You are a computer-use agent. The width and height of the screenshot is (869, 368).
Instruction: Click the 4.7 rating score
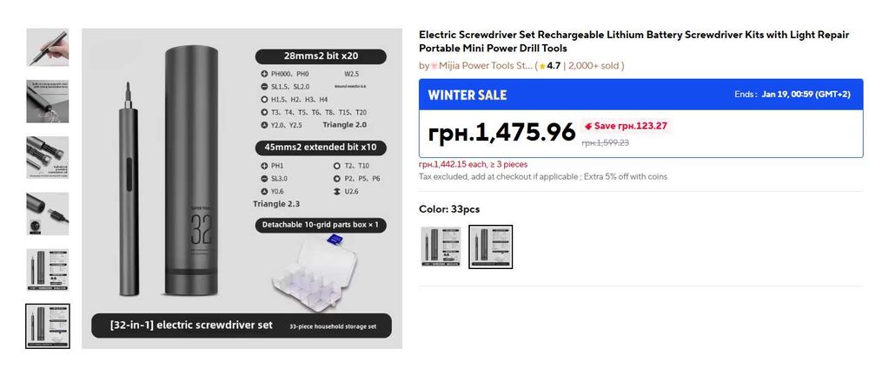coord(554,66)
